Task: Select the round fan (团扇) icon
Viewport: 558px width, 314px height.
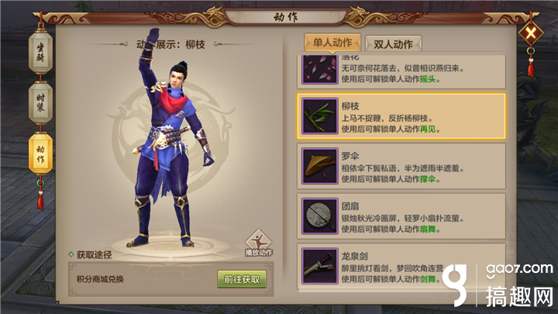Action: (319, 216)
